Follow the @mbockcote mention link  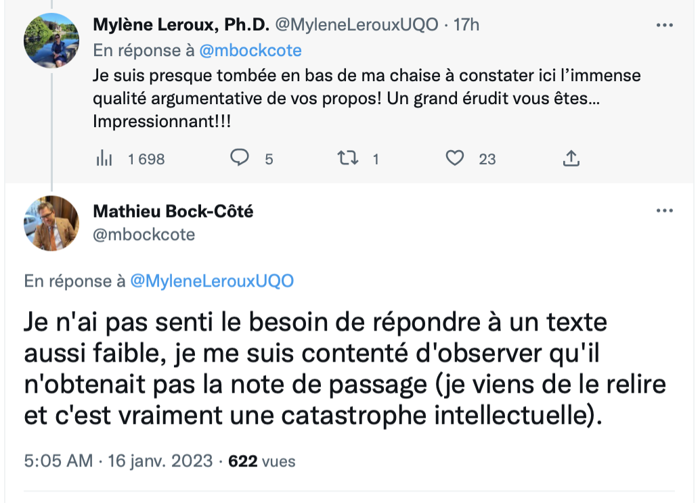250,51
